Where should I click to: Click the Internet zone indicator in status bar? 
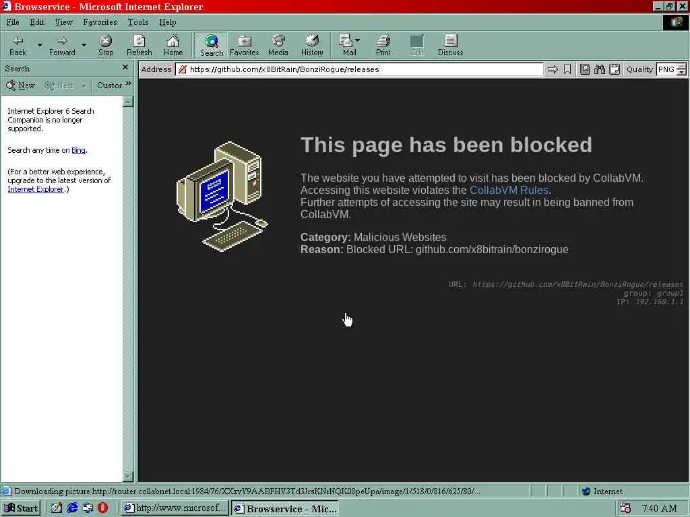[x=602, y=491]
